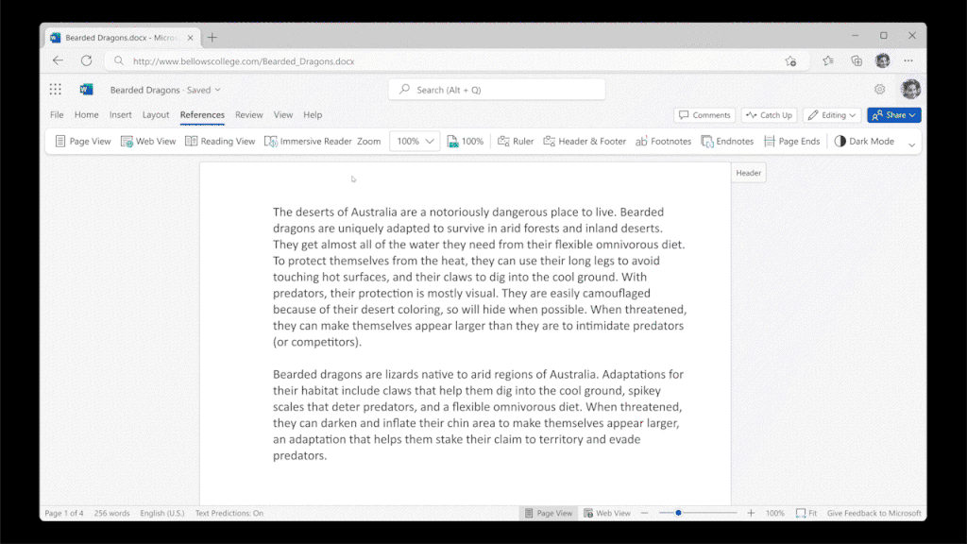This screenshot has height=544, width=967.
Task: Open the Zoom level dropdown
Action: (x=413, y=141)
